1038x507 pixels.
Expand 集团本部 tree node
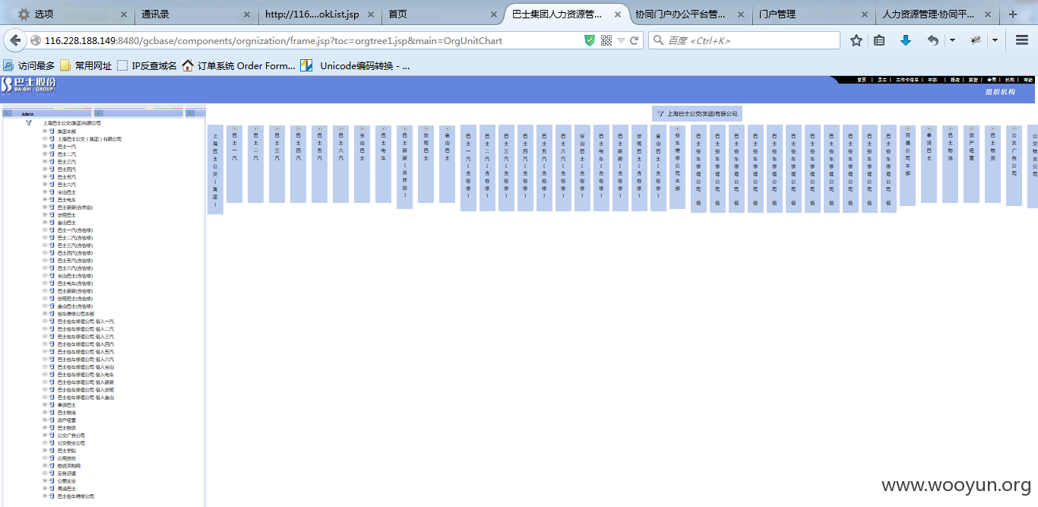tap(45, 131)
